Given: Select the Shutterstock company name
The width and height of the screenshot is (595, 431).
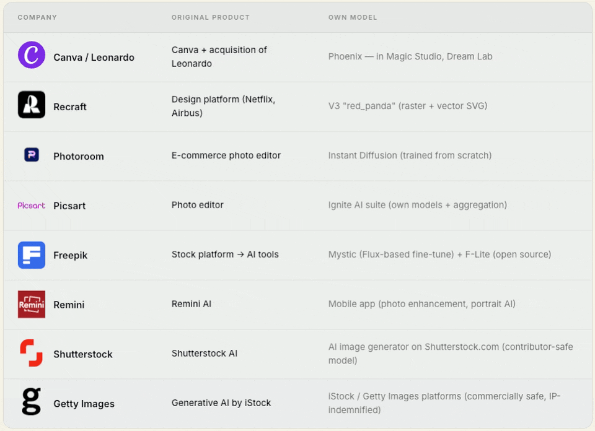Looking at the screenshot, I should 82,354.
